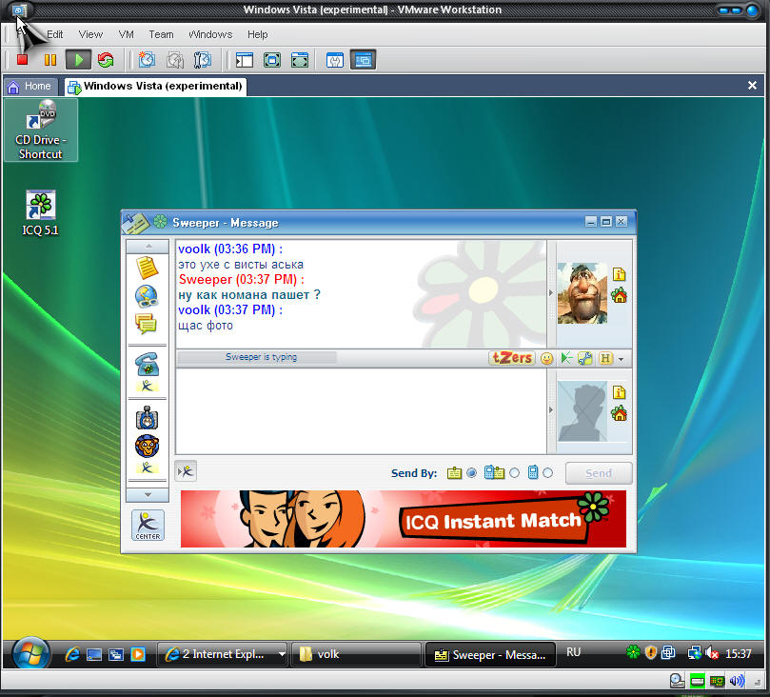The height and width of the screenshot is (697, 770).
Task: Click inside the message typing area
Action: click(362, 411)
